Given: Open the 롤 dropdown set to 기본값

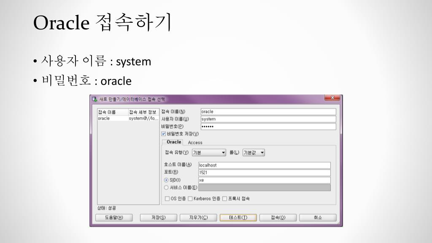Looking at the screenshot, I should (254, 153).
